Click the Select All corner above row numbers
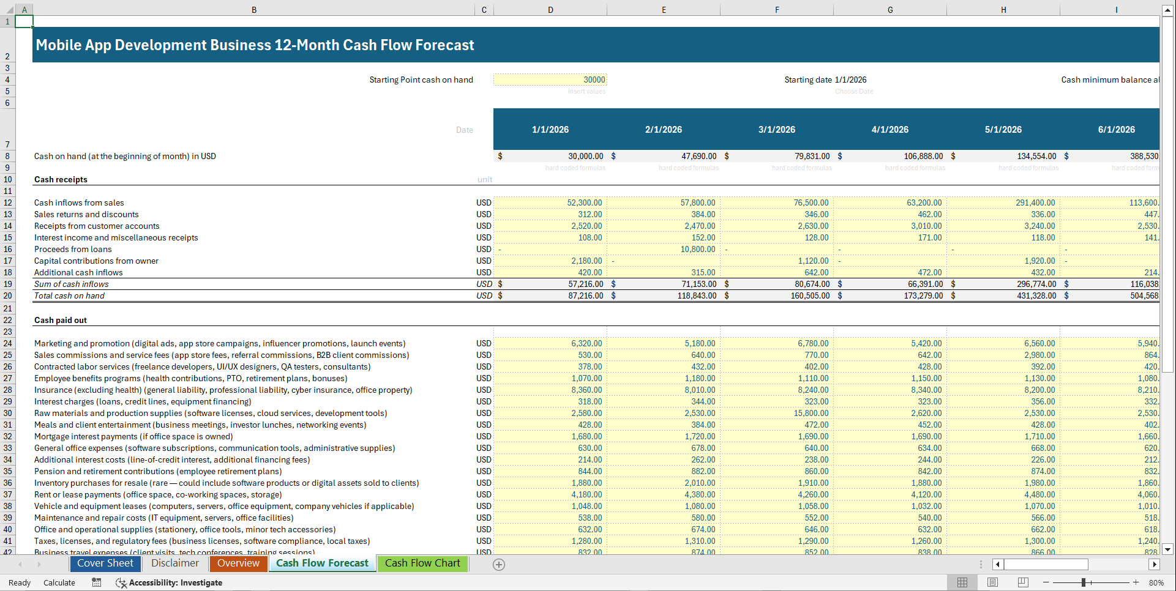Screen dimensions: 1176x591 point(9,10)
